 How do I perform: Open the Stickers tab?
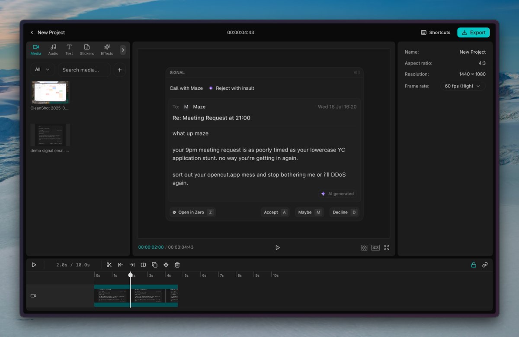pyautogui.click(x=87, y=50)
